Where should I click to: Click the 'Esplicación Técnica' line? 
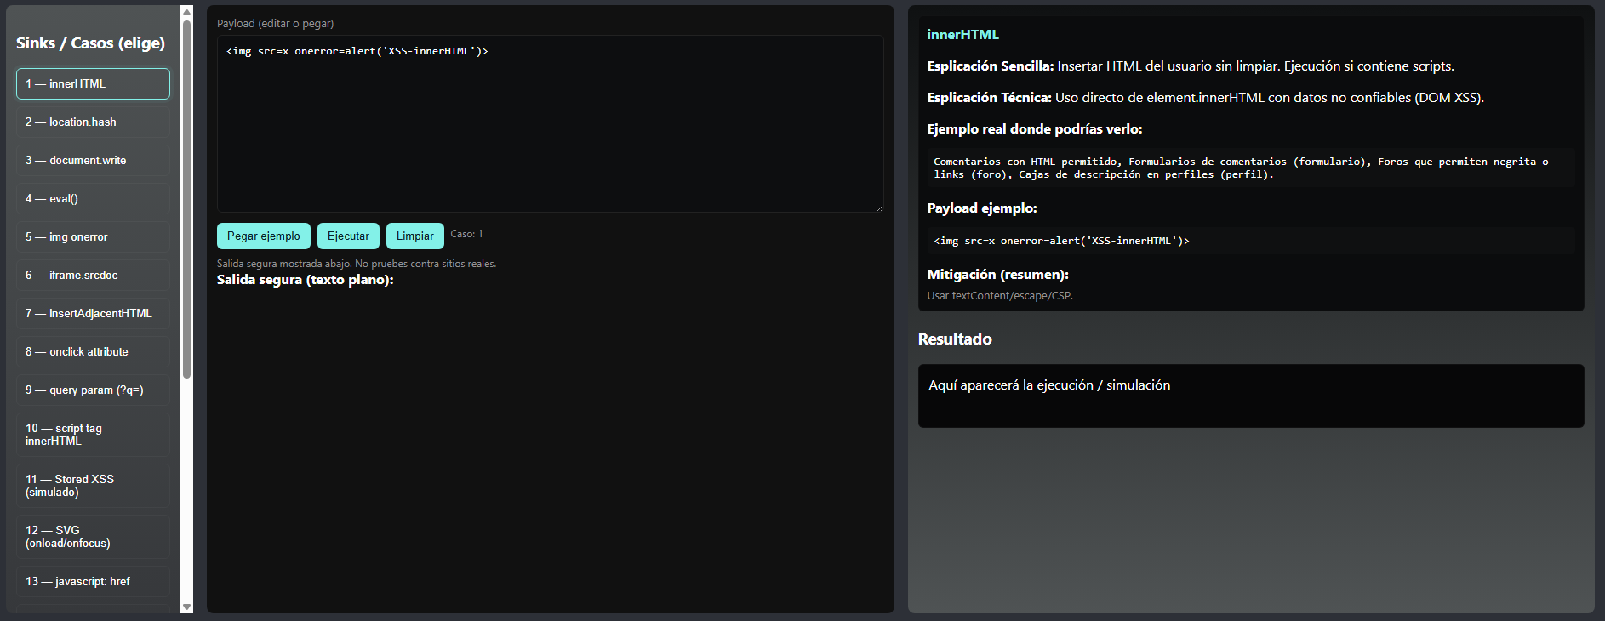1205,98
